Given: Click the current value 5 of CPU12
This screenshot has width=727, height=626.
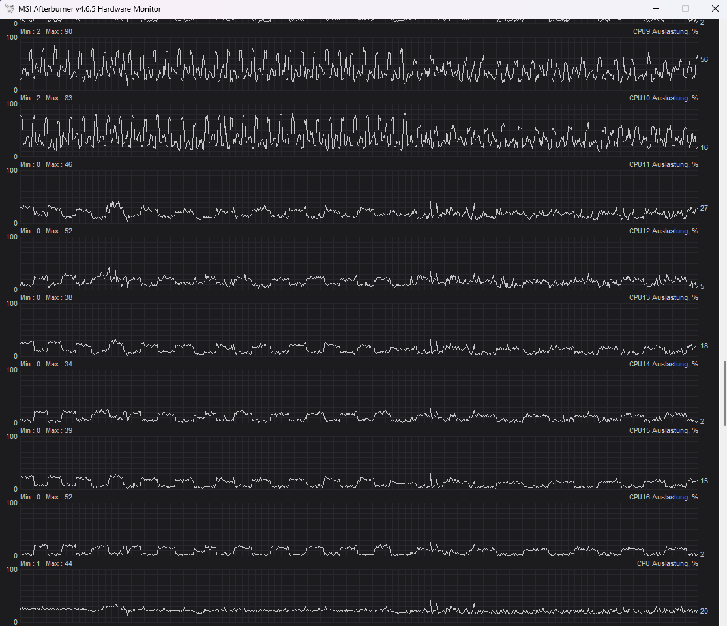Looking at the screenshot, I should click(702, 286).
